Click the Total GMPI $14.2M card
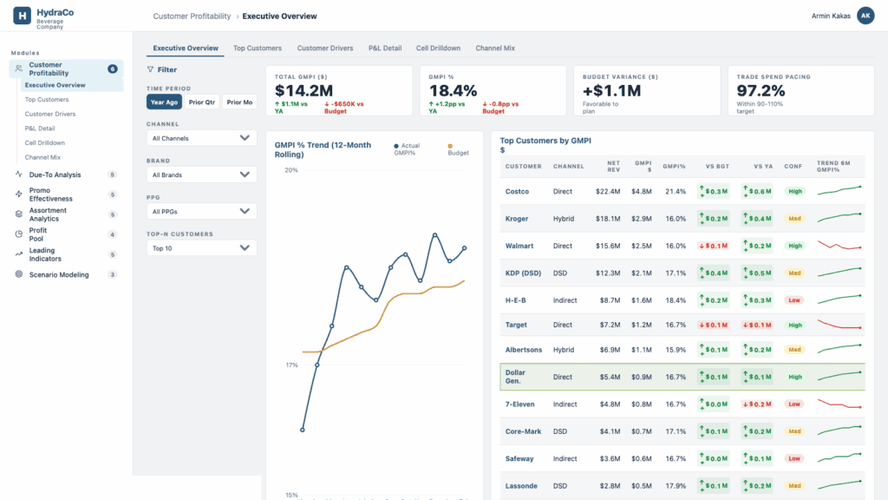 click(x=339, y=90)
